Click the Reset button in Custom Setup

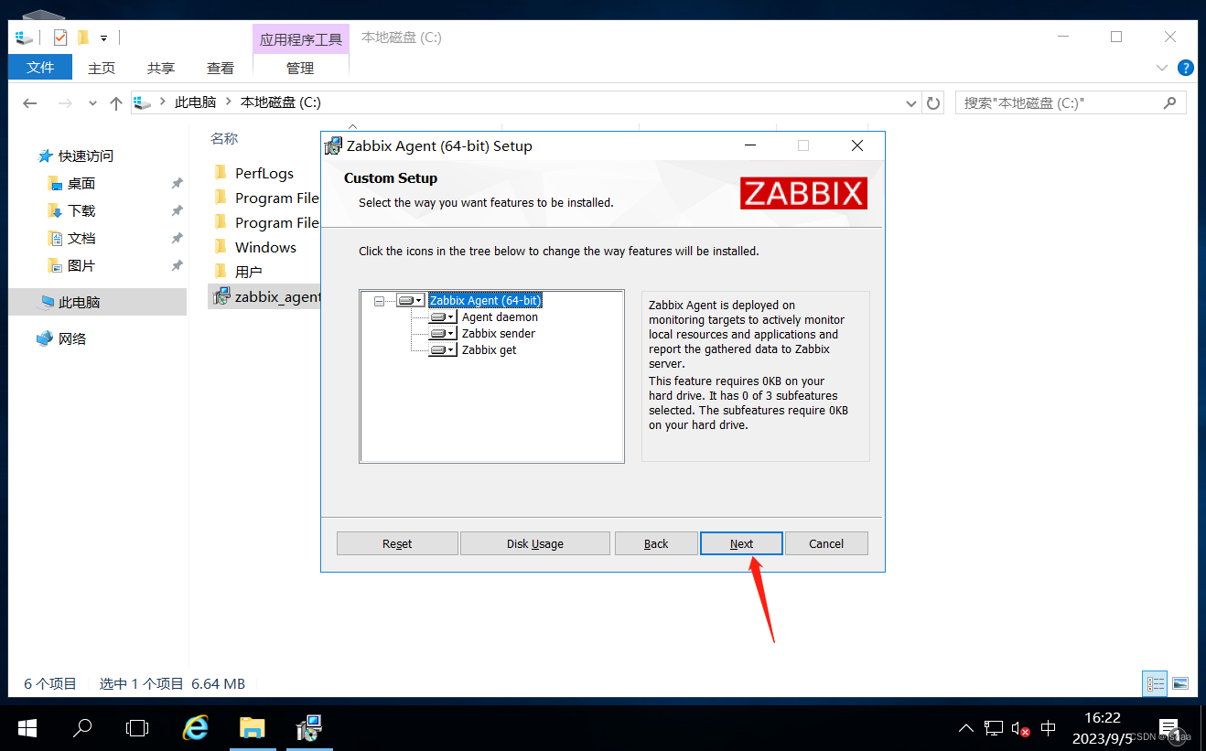(397, 543)
